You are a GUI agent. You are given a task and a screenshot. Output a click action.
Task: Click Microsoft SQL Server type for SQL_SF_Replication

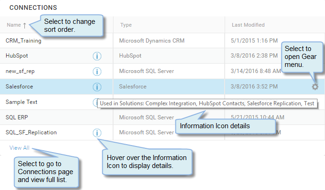[x=146, y=132]
